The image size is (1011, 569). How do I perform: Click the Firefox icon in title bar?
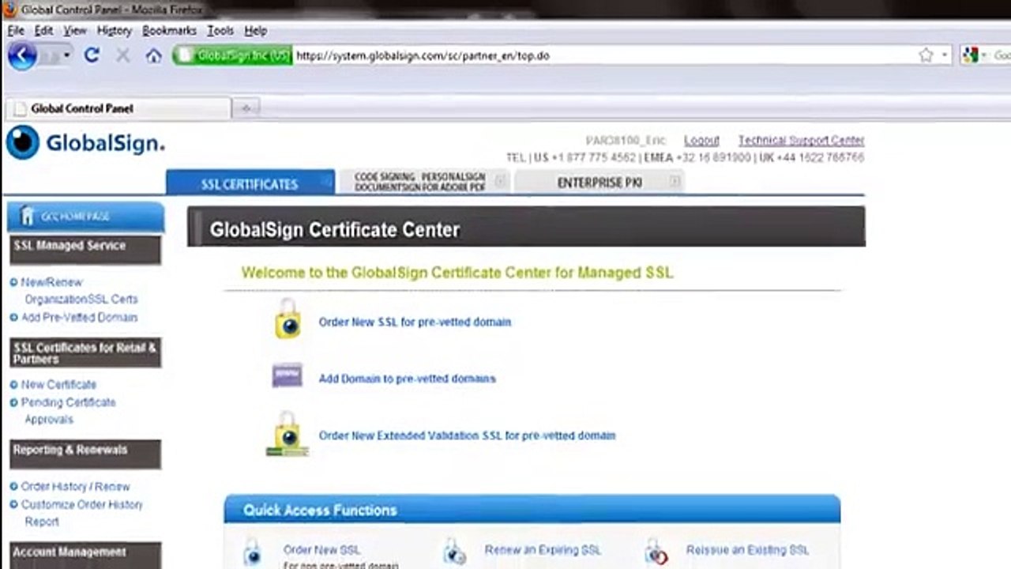point(11,9)
